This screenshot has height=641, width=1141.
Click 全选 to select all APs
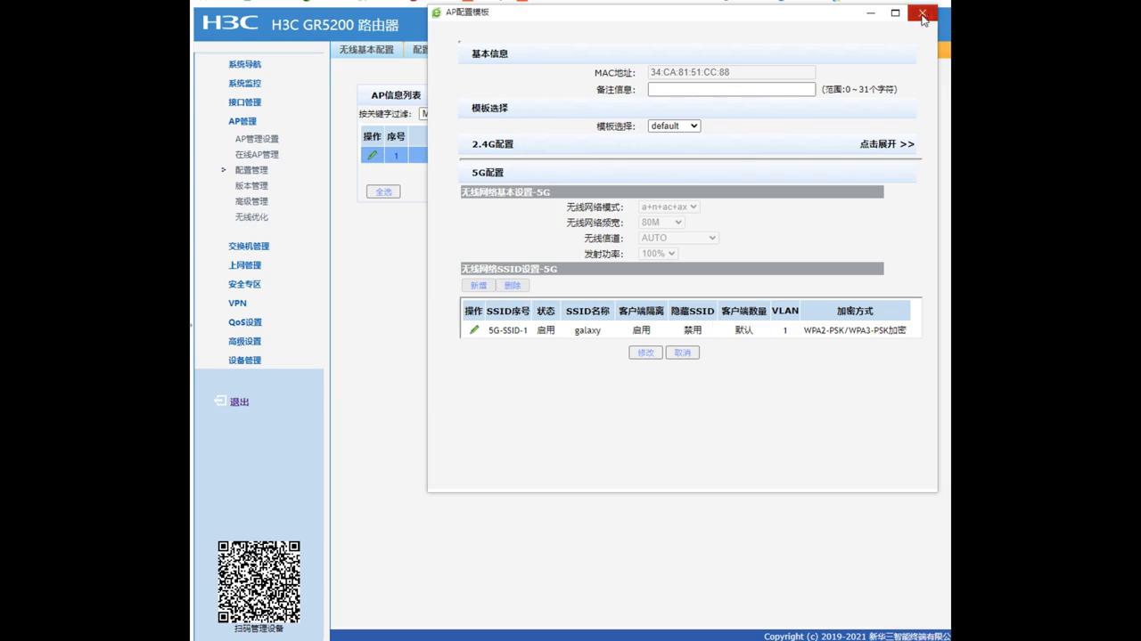[x=382, y=191]
